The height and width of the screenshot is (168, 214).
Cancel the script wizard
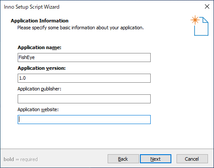tap(192, 159)
